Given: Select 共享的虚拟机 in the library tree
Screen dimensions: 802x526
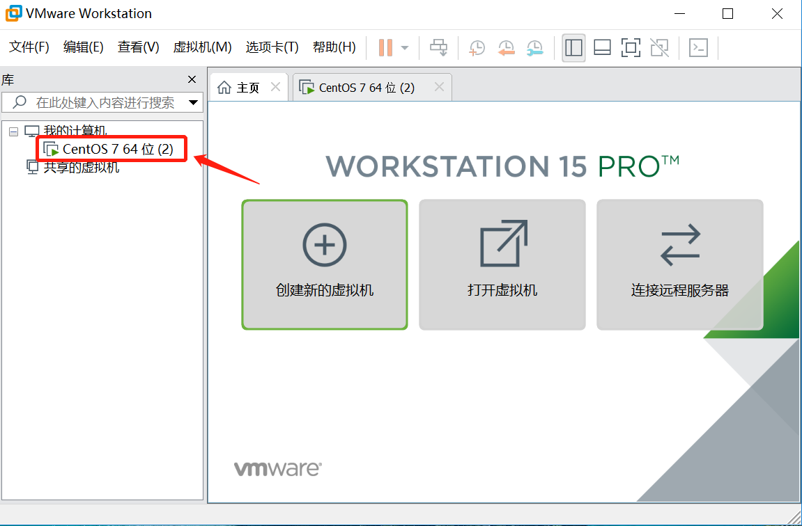Looking at the screenshot, I should pos(81,167).
